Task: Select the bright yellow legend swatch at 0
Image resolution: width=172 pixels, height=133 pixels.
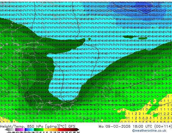Action: point(44,129)
